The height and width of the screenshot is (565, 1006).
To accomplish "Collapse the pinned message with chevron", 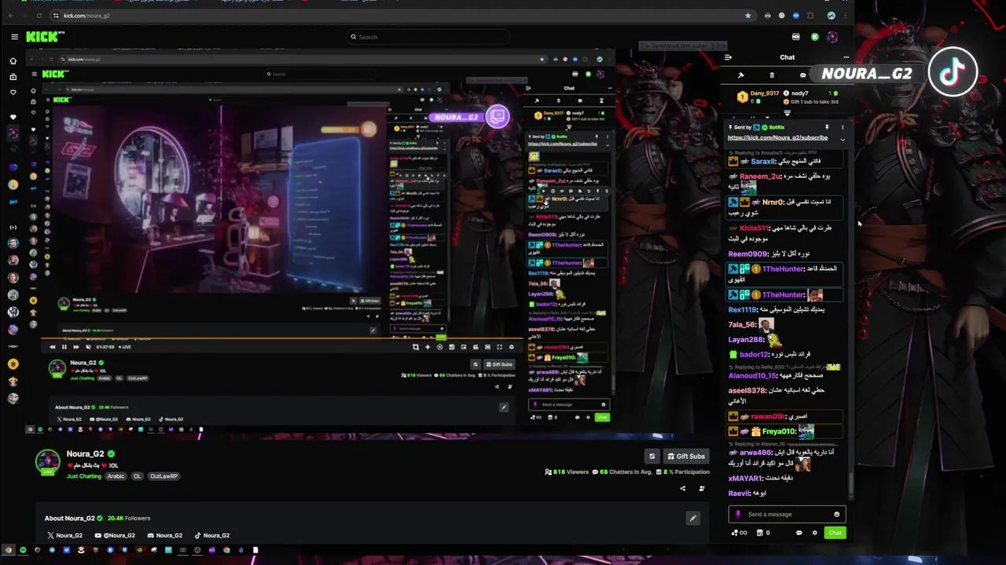I will [x=842, y=140].
